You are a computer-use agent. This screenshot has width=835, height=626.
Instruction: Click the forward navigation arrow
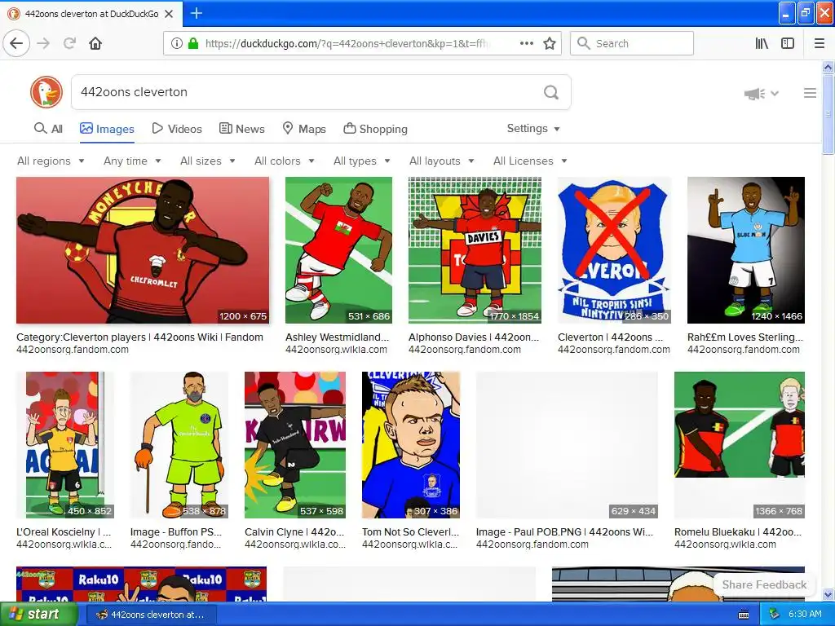click(43, 43)
